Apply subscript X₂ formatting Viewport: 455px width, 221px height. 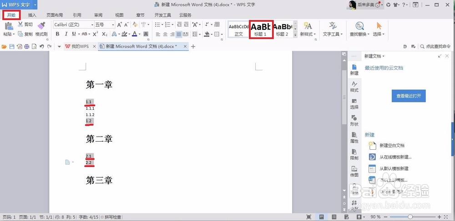coord(105,34)
